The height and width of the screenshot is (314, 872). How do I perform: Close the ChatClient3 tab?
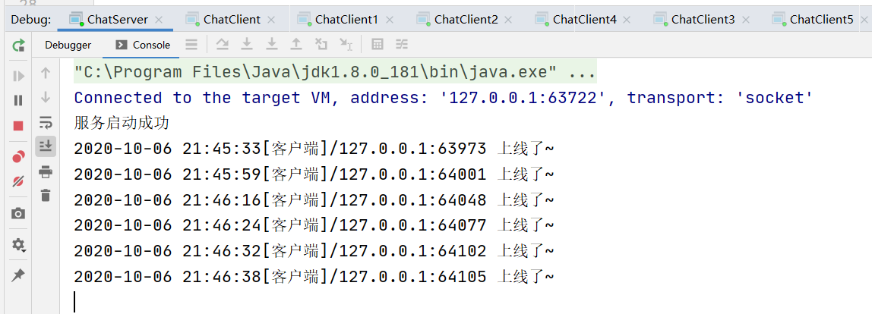pos(746,20)
